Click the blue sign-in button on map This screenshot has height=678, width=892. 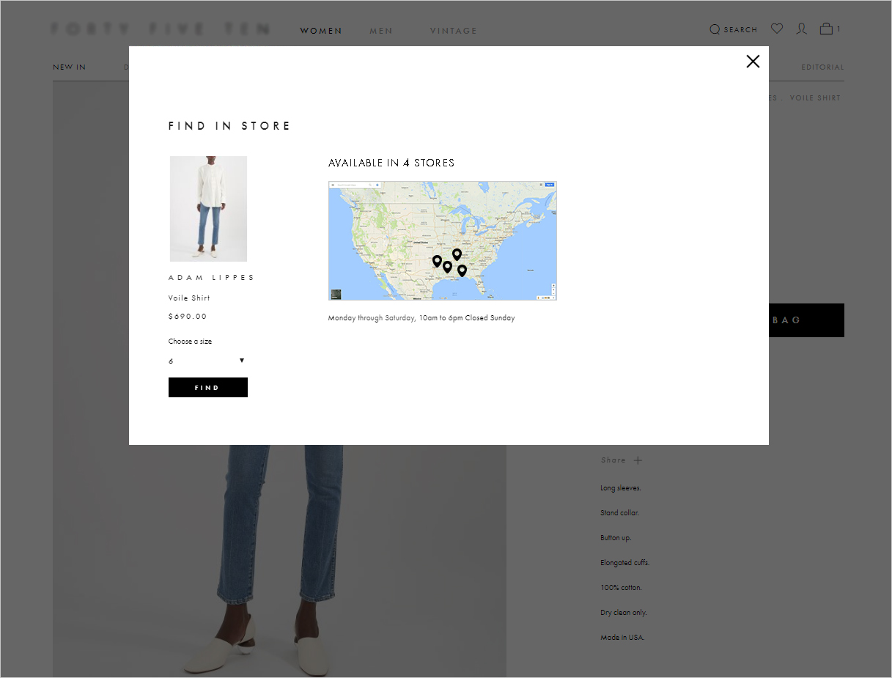(549, 185)
